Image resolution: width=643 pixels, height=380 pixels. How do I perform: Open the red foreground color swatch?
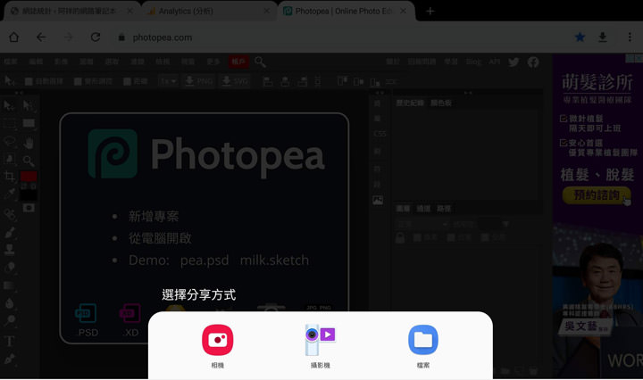(x=29, y=177)
